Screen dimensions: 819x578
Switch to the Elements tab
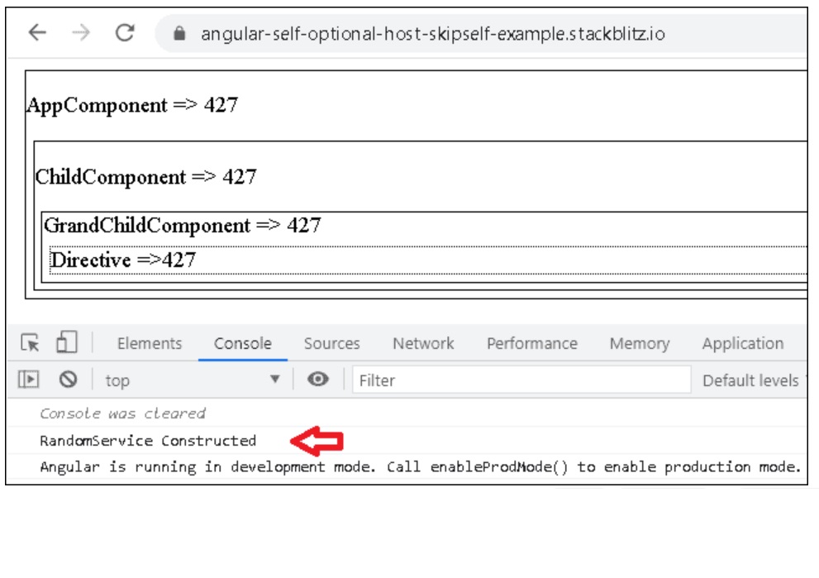click(x=150, y=344)
